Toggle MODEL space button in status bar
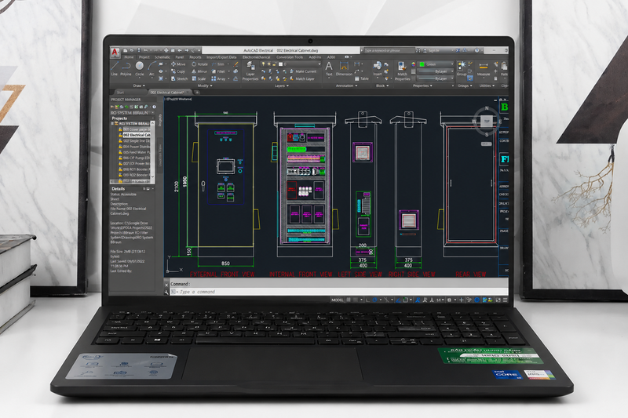The height and width of the screenshot is (418, 628). pos(338,300)
